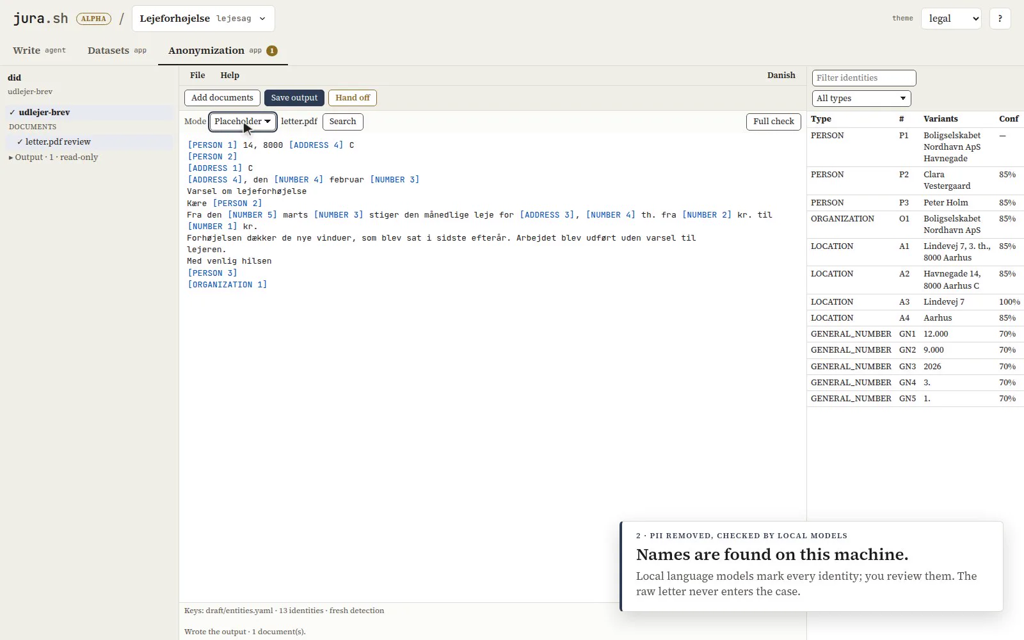Open the legal theme dropdown
Image resolution: width=1024 pixels, height=640 pixels.
(x=951, y=19)
